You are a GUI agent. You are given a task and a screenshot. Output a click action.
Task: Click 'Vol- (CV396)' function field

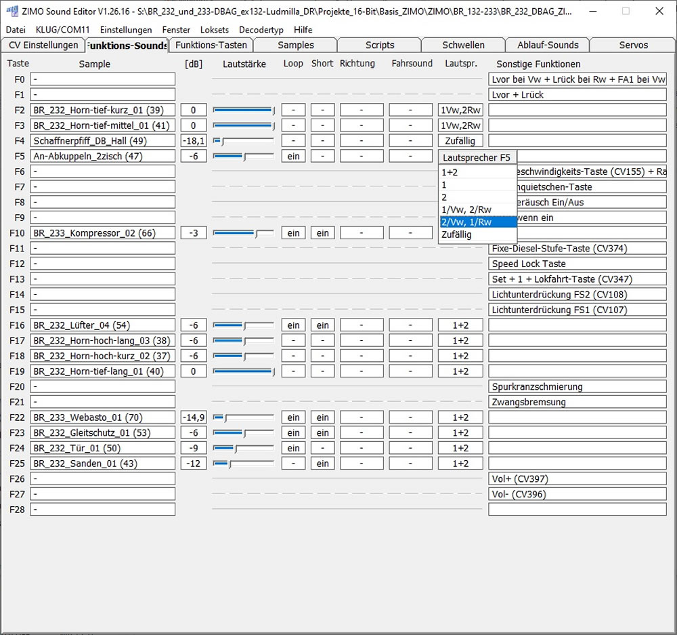coord(577,494)
